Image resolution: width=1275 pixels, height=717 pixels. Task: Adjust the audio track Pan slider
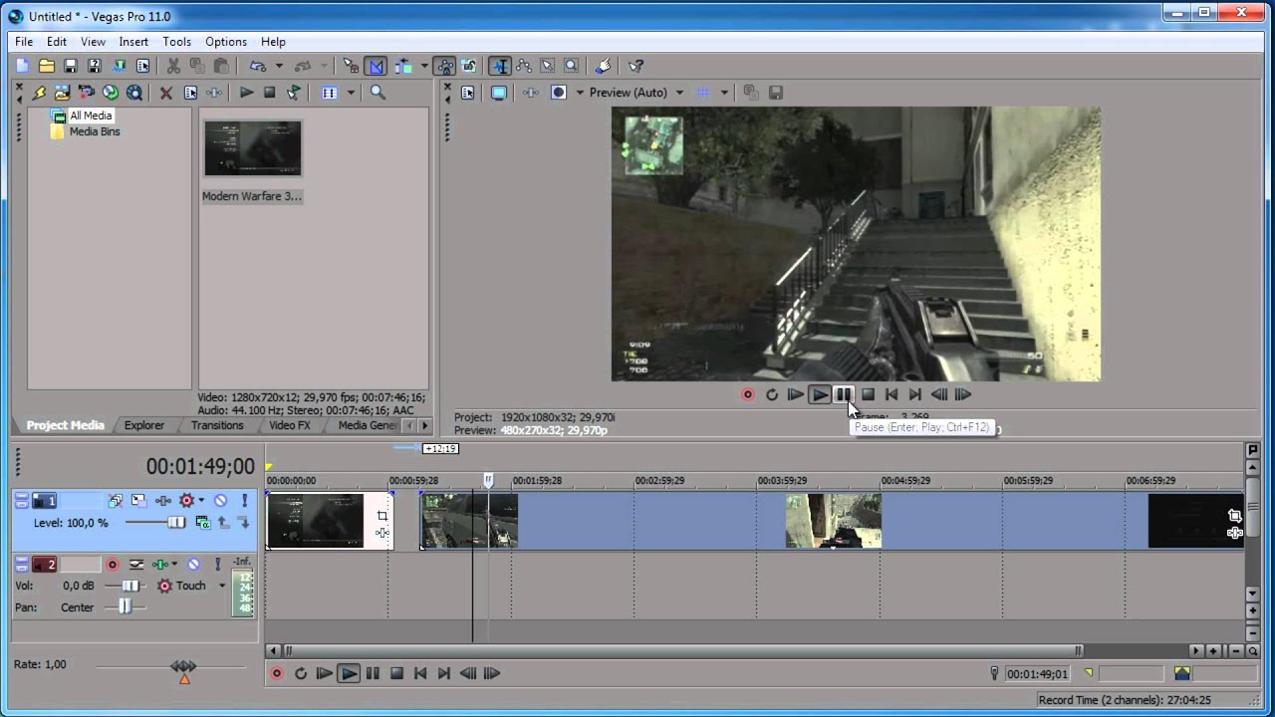coord(125,606)
